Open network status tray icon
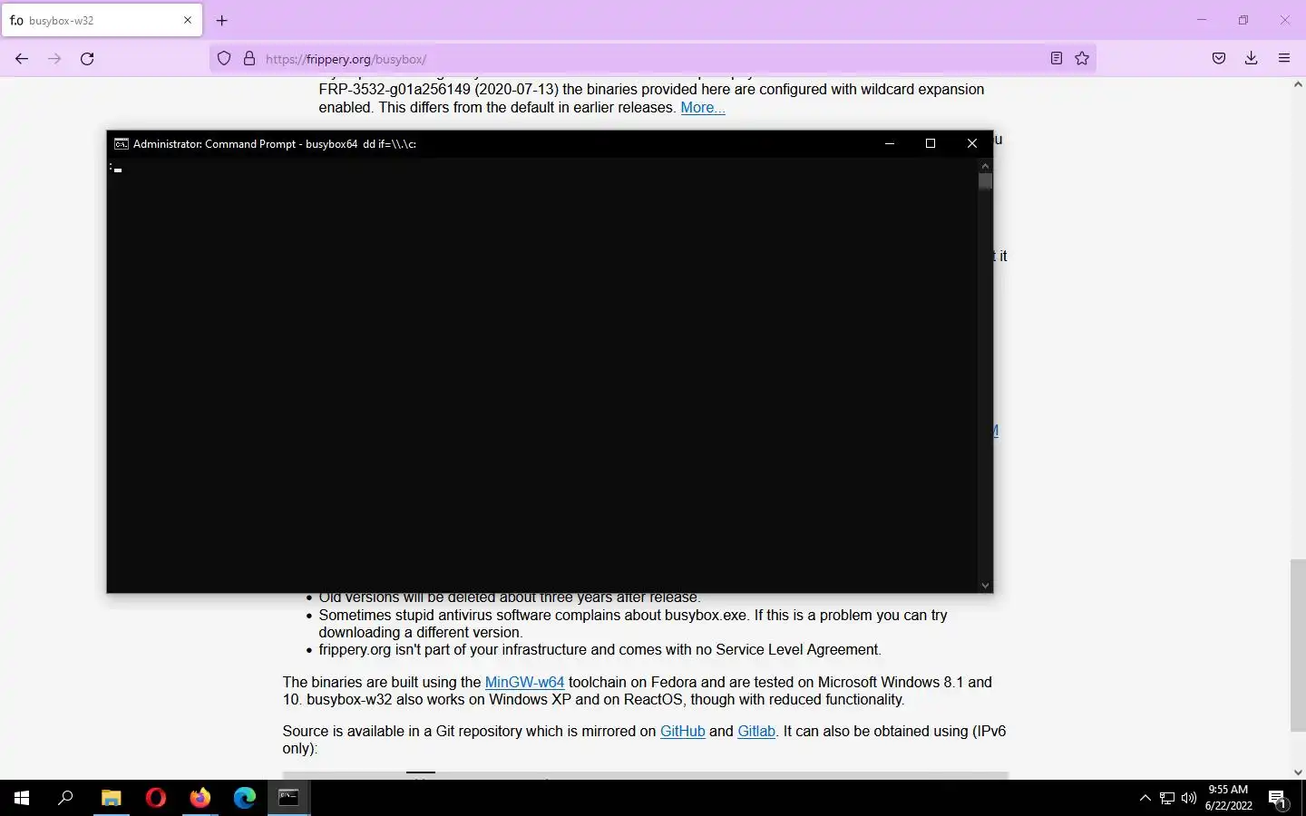Image resolution: width=1306 pixels, height=816 pixels. [x=1167, y=798]
